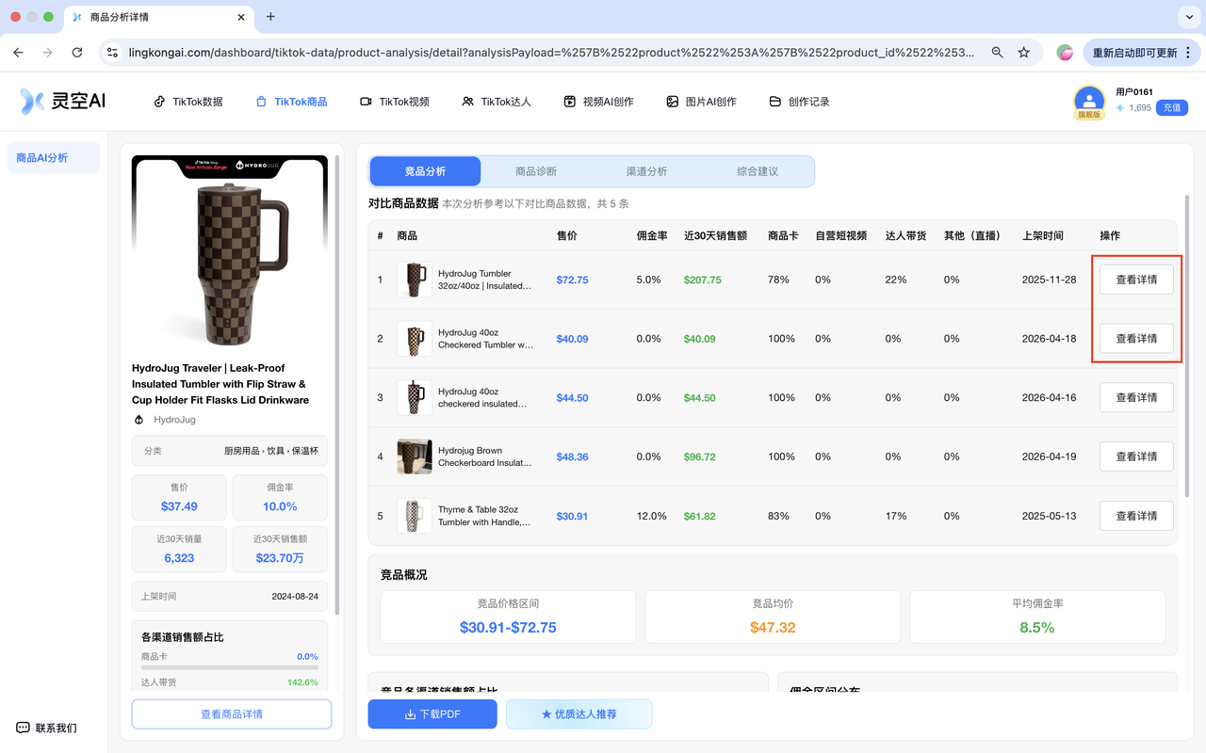Click thumbnail of HydroJug Tumbler 32oz/40oz
The image size is (1206, 753).
[415, 280]
